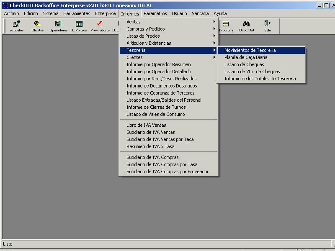Choose Informe por Rec./Desc. Realizados
The width and height of the screenshot is (335, 251).
(169, 79)
